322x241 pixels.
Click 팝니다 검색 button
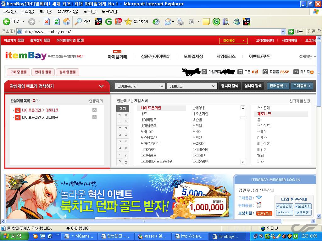point(230,86)
